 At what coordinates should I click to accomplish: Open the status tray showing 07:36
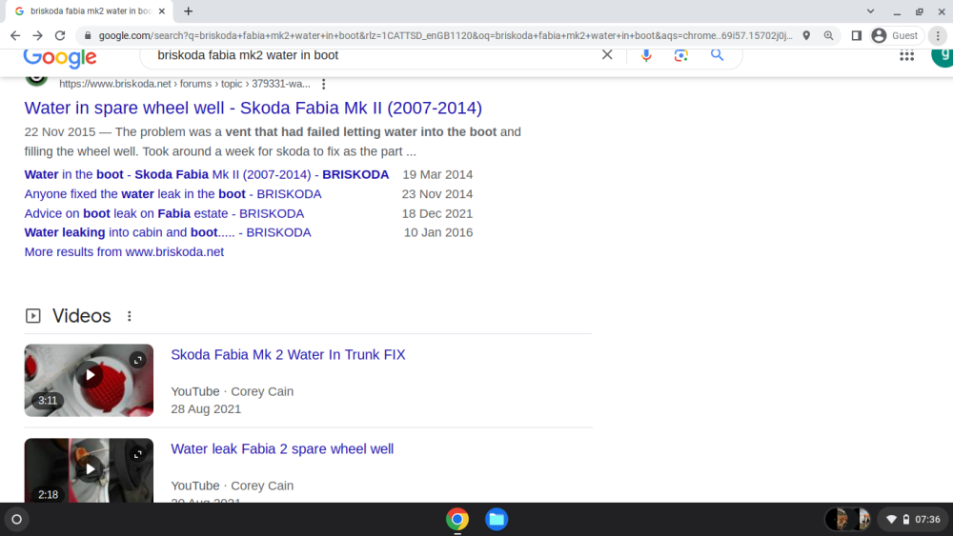[x=913, y=519]
